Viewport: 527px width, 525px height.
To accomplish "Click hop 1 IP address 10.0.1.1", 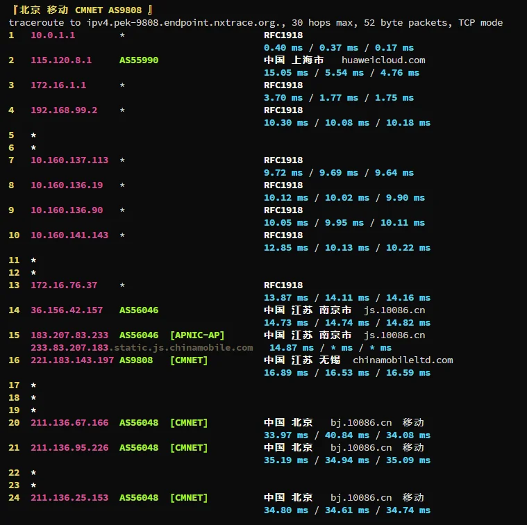I will pos(53,35).
